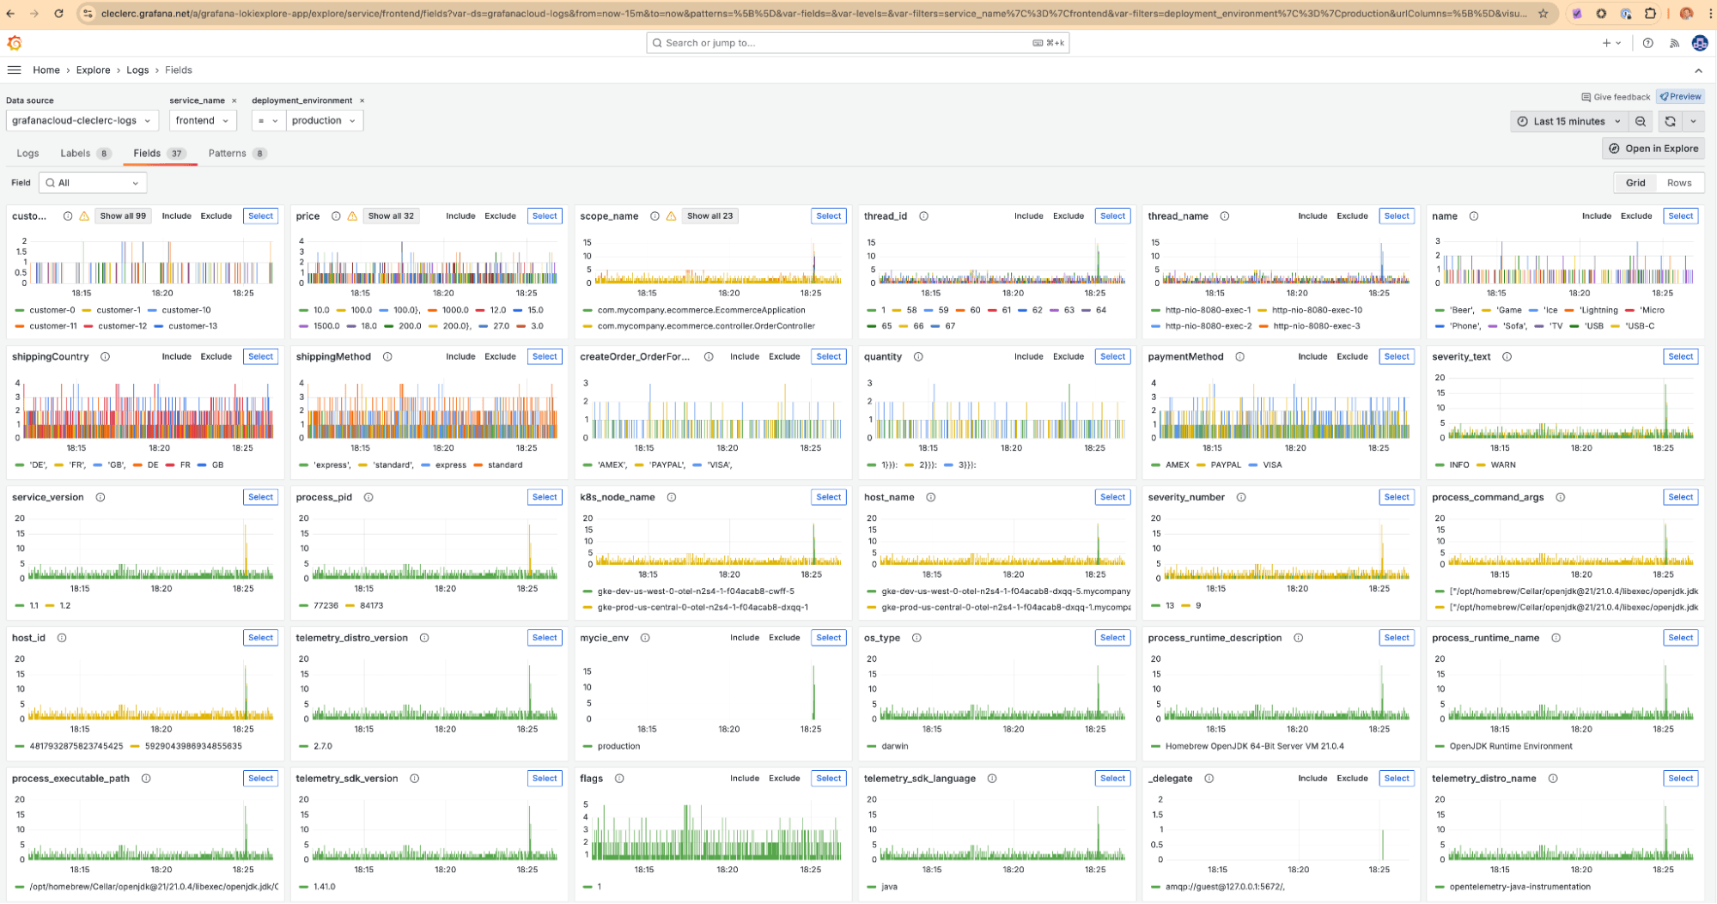Open the frontend service_name value dropdown

(x=203, y=120)
